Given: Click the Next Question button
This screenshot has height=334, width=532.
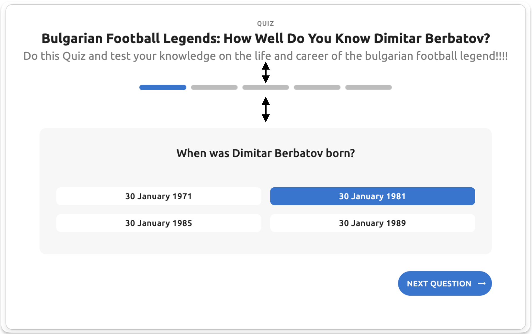Looking at the screenshot, I should tap(444, 283).
